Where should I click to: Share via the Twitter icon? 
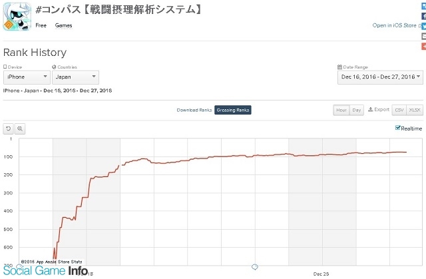point(423,26)
